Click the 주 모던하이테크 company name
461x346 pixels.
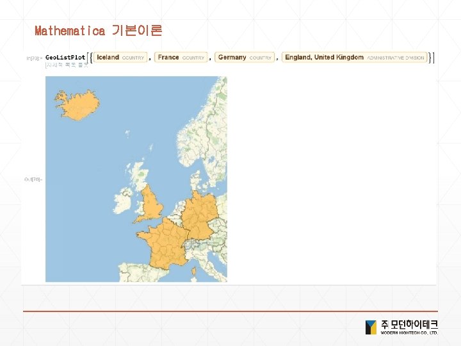tap(409, 325)
